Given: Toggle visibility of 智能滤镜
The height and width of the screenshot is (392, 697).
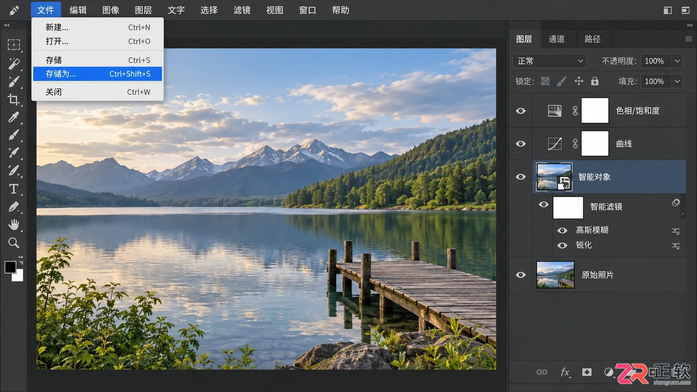Looking at the screenshot, I should click(544, 204).
